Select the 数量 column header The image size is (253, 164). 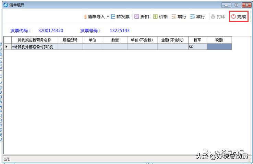[x=116, y=40]
